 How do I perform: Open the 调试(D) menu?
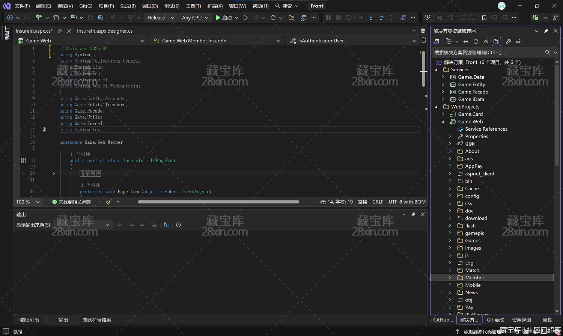150,6
